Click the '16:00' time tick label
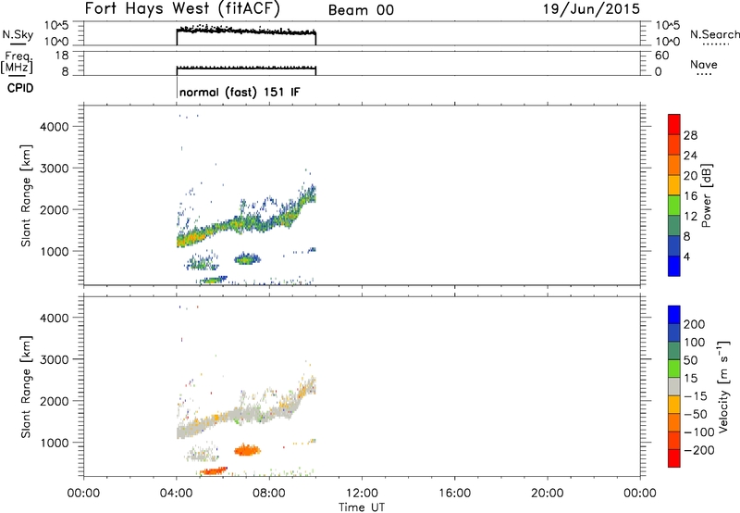Screen dimensions: 740x513 pos(454,494)
